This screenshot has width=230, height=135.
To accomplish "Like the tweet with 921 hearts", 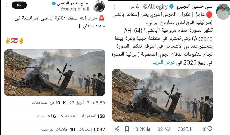I will 164,129.
